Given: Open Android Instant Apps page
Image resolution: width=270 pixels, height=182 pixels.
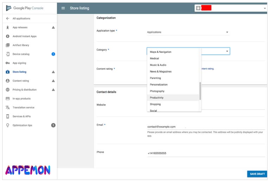Looking at the screenshot, I should coord(25,36).
